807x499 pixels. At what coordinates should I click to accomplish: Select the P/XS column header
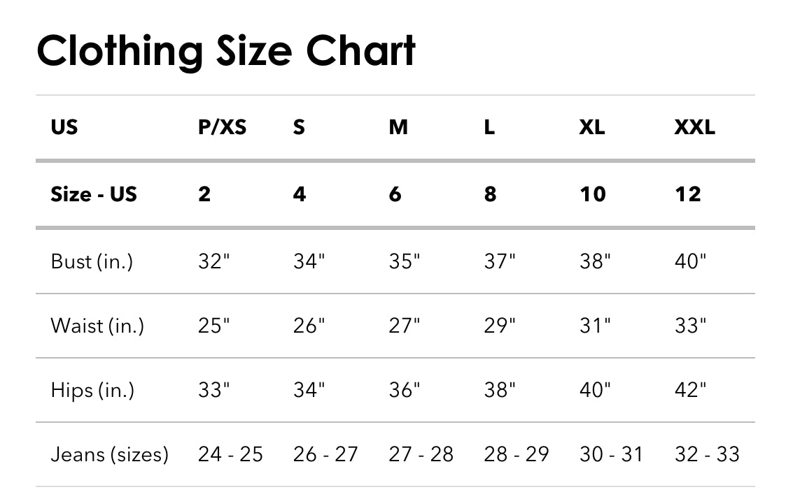222,128
